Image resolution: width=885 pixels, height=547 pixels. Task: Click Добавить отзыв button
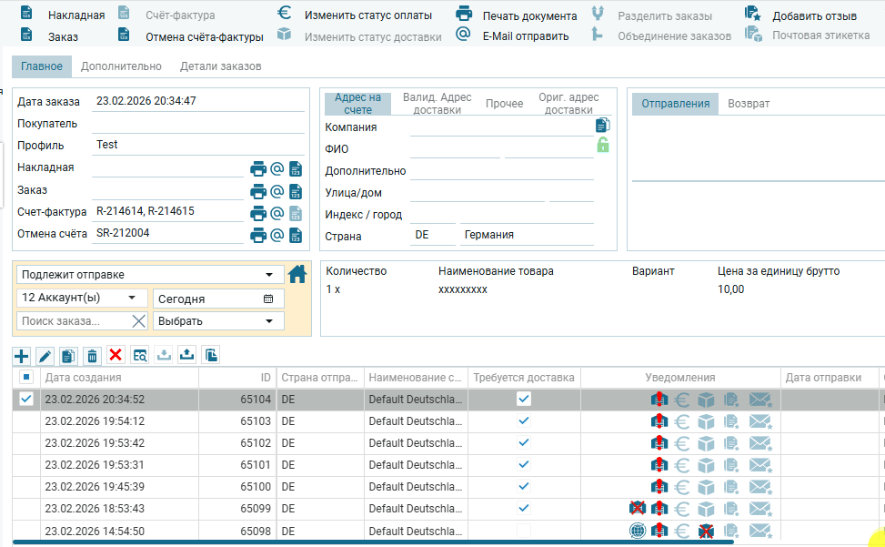[x=801, y=15]
